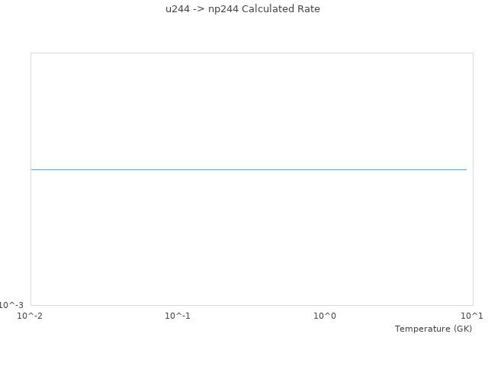The width and height of the screenshot is (488, 366).
Task: Click "Calculated Rate" text in the title
Action: click(280, 9)
